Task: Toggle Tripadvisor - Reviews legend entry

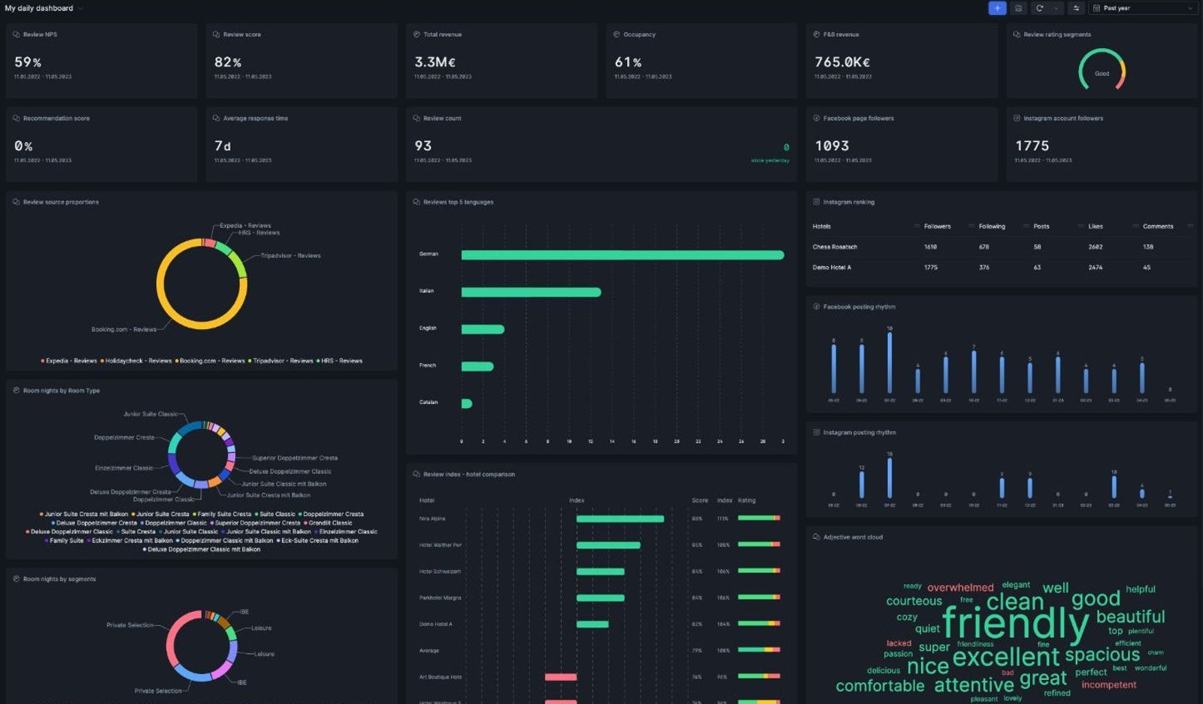Action: click(280, 361)
